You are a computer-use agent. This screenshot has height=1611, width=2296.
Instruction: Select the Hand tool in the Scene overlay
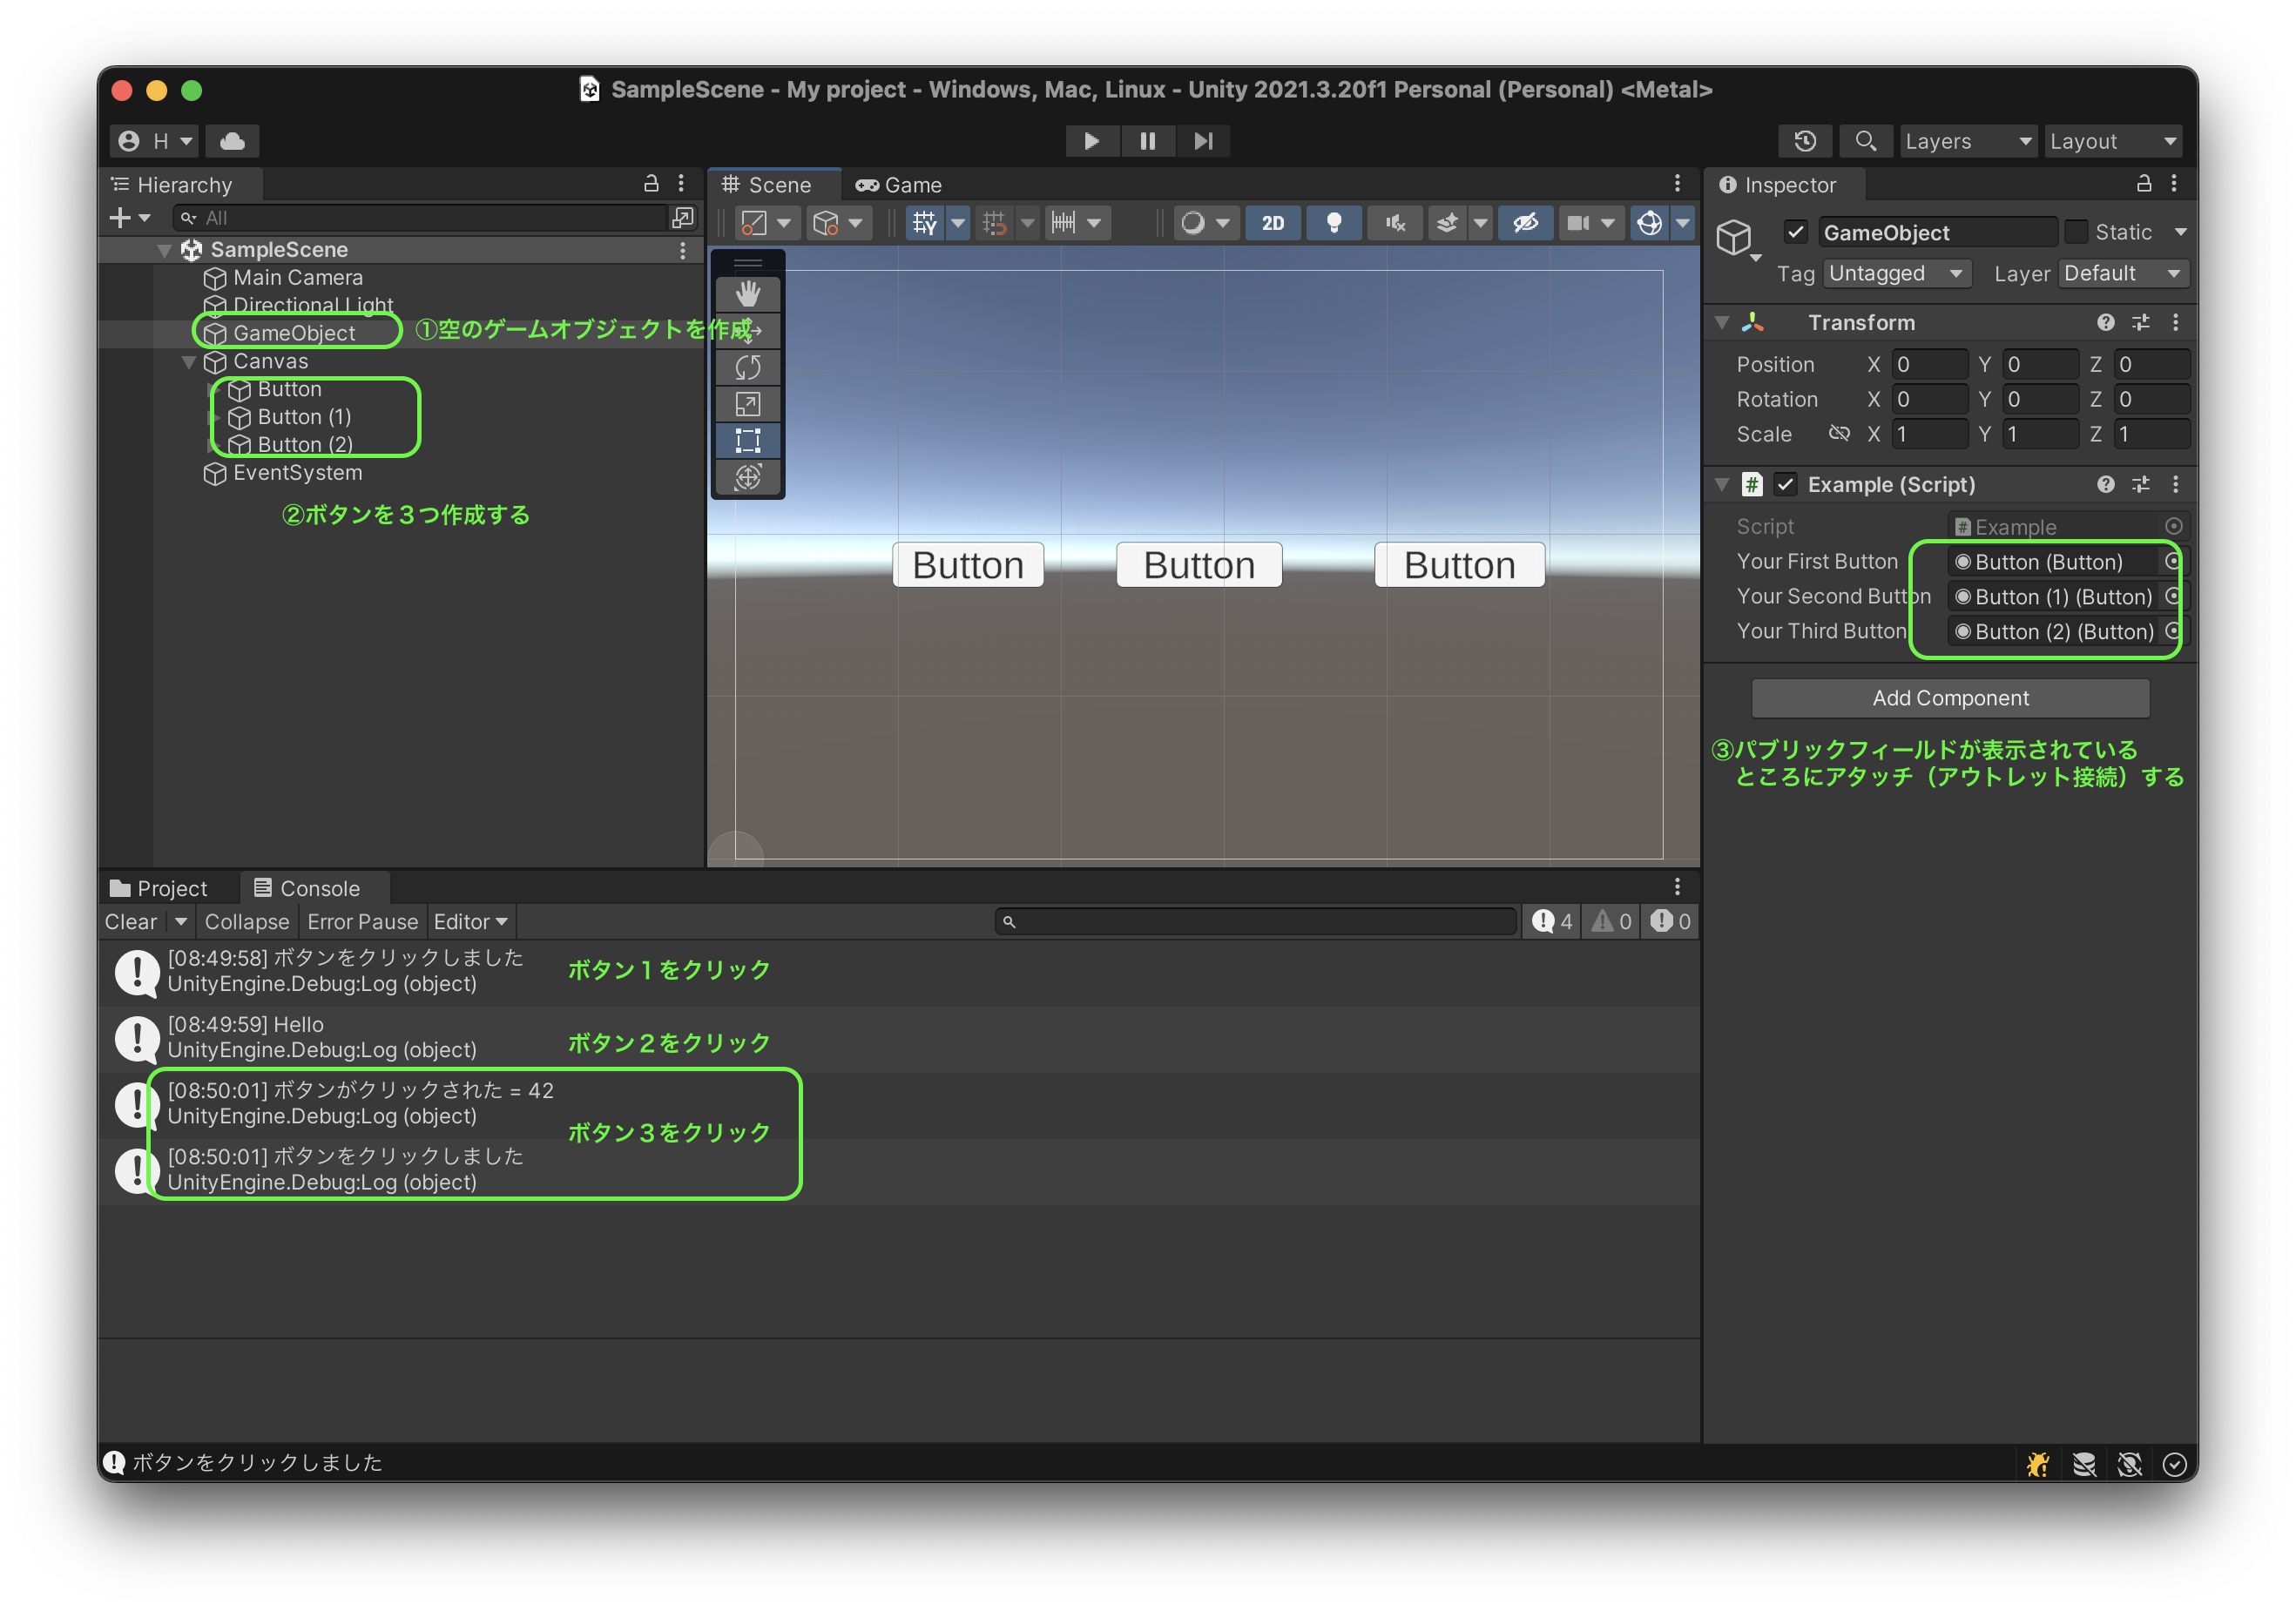click(748, 294)
